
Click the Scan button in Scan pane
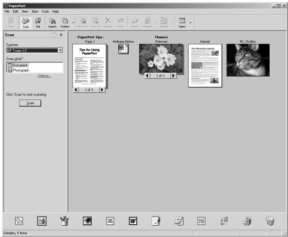(x=30, y=103)
